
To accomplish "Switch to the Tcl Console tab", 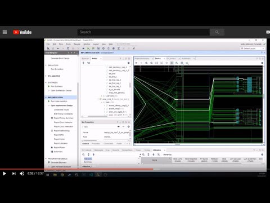I will pyautogui.click(x=87, y=150).
